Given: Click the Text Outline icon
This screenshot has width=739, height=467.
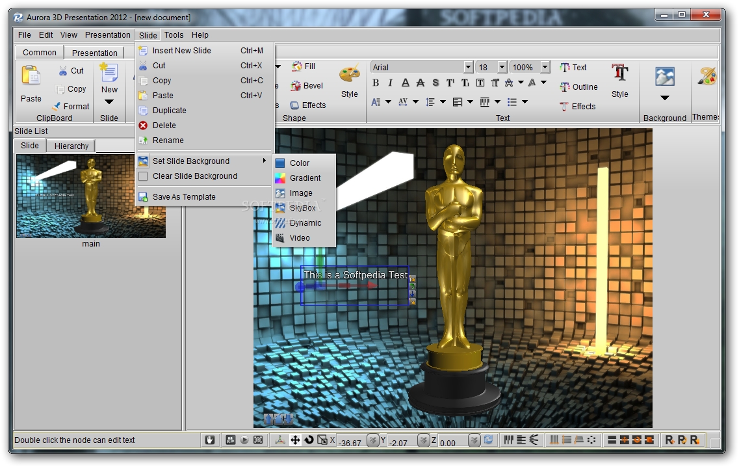Looking at the screenshot, I should click(565, 87).
